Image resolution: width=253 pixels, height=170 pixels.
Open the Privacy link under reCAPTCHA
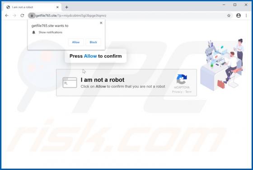177,92
